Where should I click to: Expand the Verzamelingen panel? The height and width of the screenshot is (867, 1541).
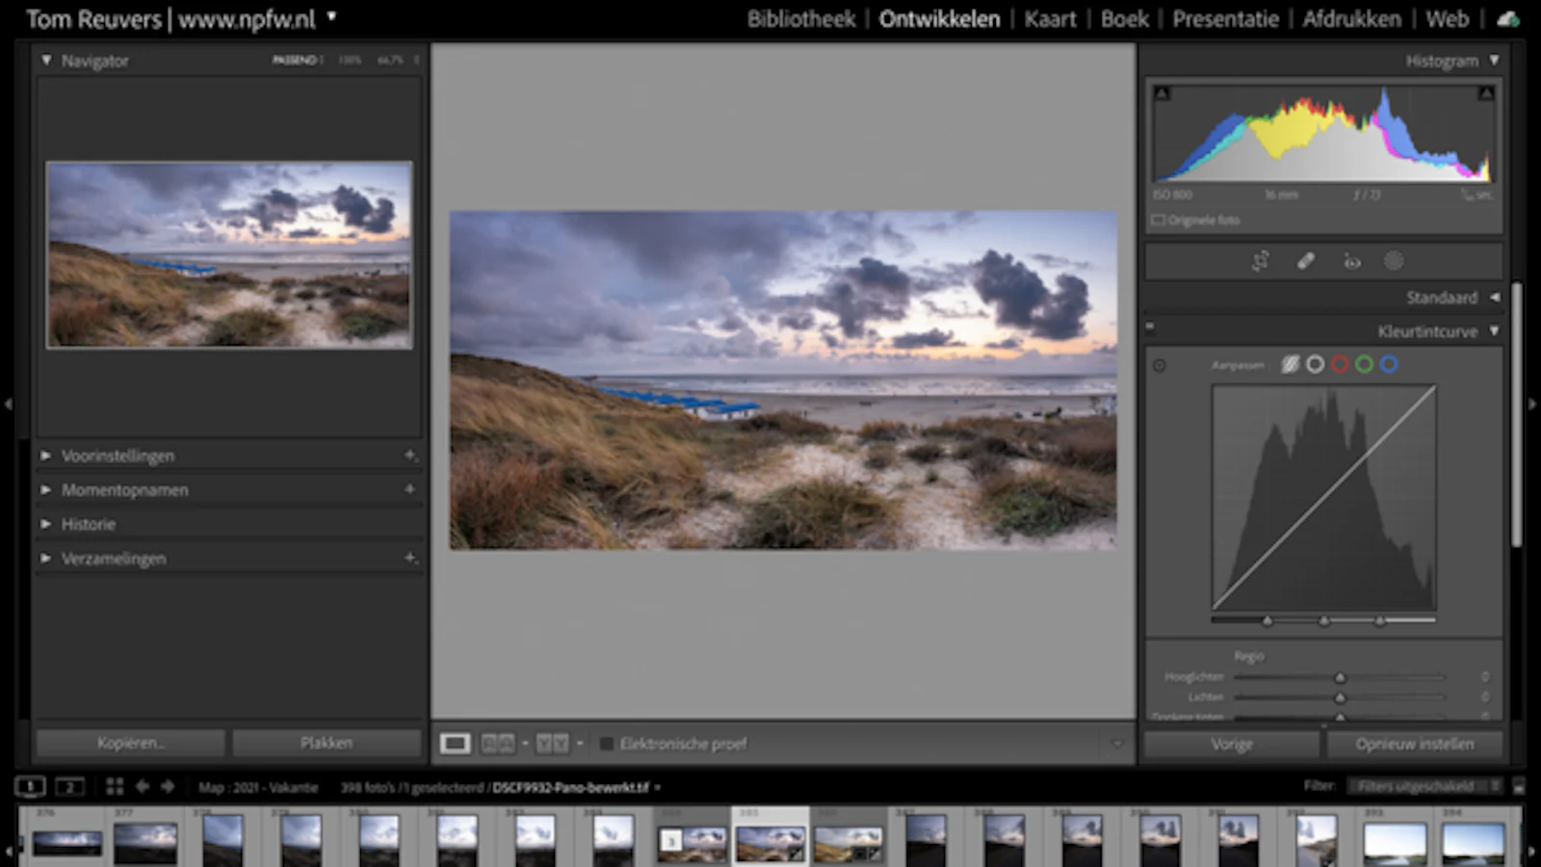[45, 558]
